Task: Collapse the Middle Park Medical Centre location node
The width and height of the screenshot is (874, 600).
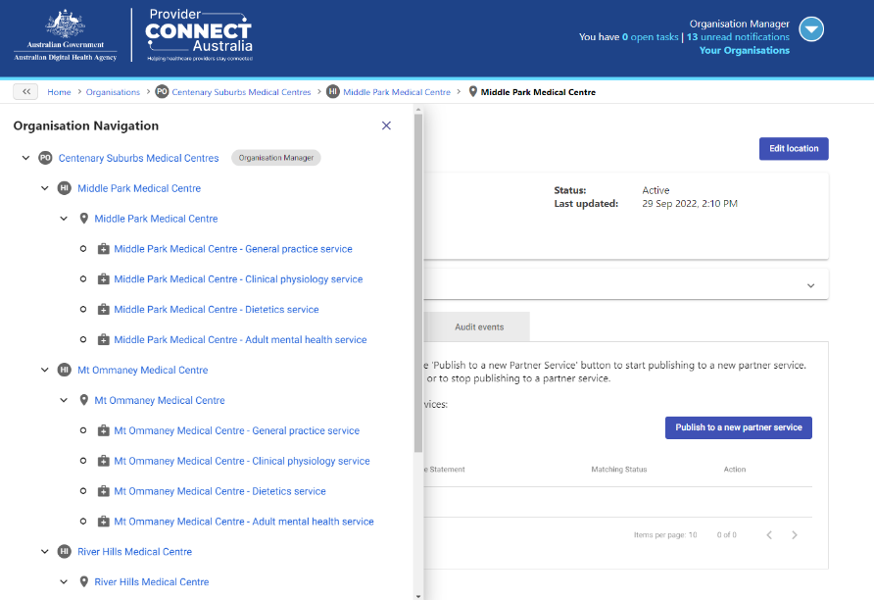Action: pyautogui.click(x=64, y=219)
